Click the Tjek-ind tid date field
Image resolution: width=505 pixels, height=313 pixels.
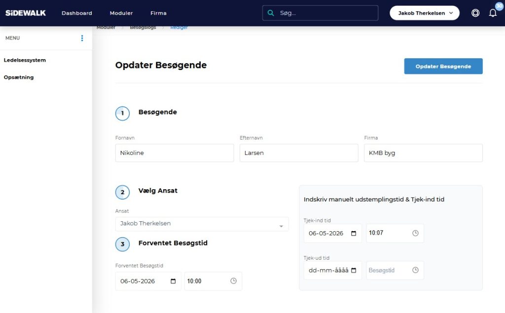[333, 233]
